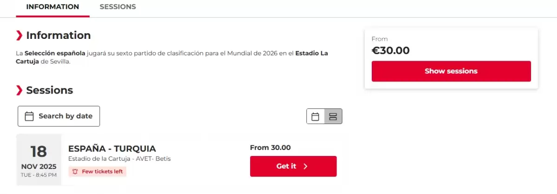Viewport: 557px width, 194px height.
Task: Click the red chevron beside Sessions heading
Action: click(19, 90)
